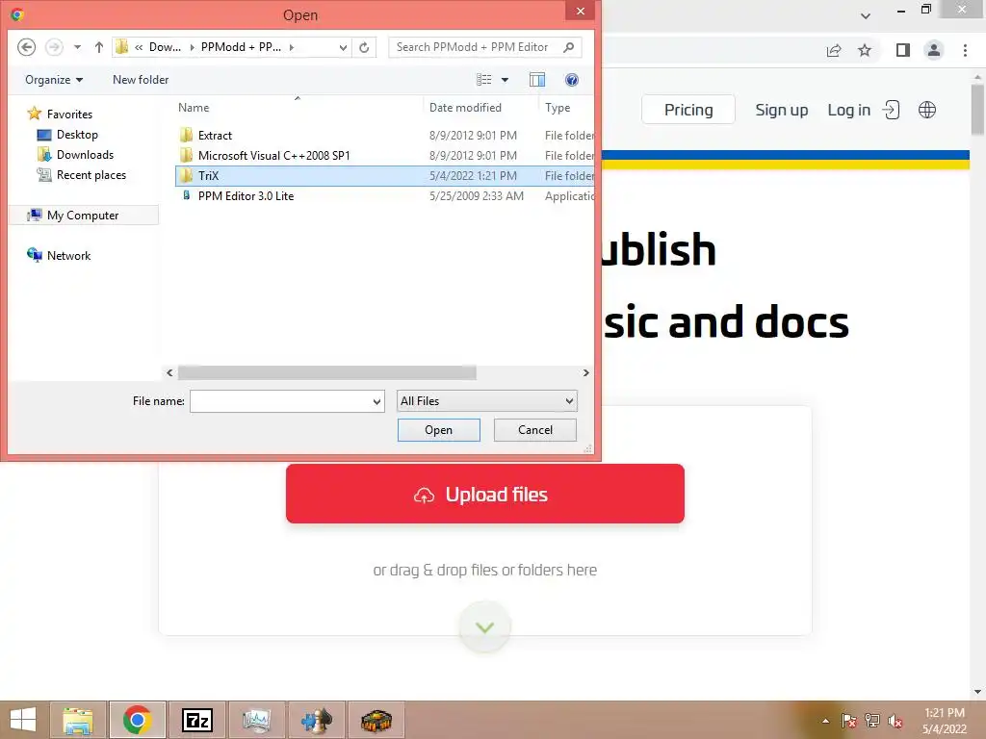Viewport: 986px width, 739px height.
Task: Expand the view options dropdown arrow
Action: click(x=505, y=80)
